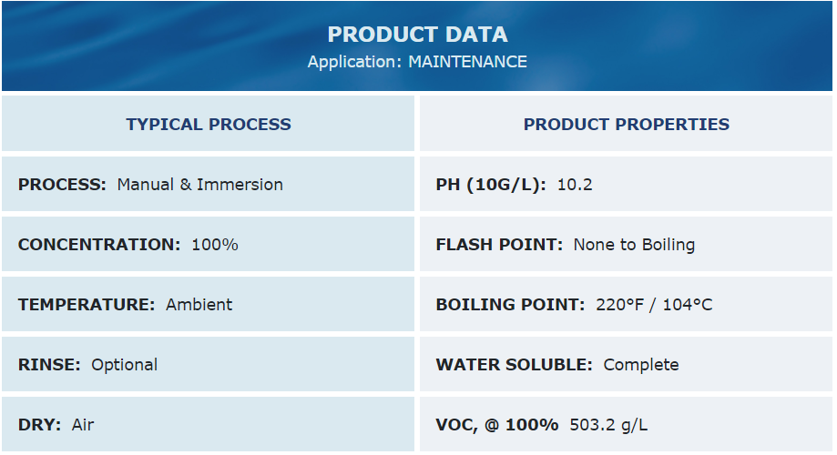
Task: Select the None to Boiling value
Action: tap(634, 245)
